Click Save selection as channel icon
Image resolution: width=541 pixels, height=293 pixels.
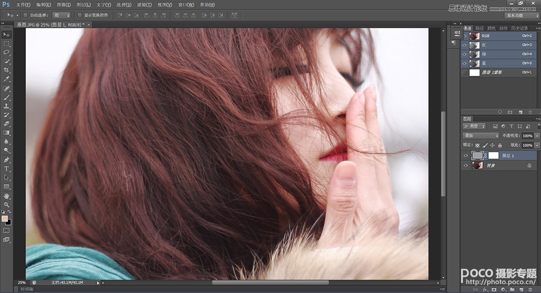coord(510,112)
